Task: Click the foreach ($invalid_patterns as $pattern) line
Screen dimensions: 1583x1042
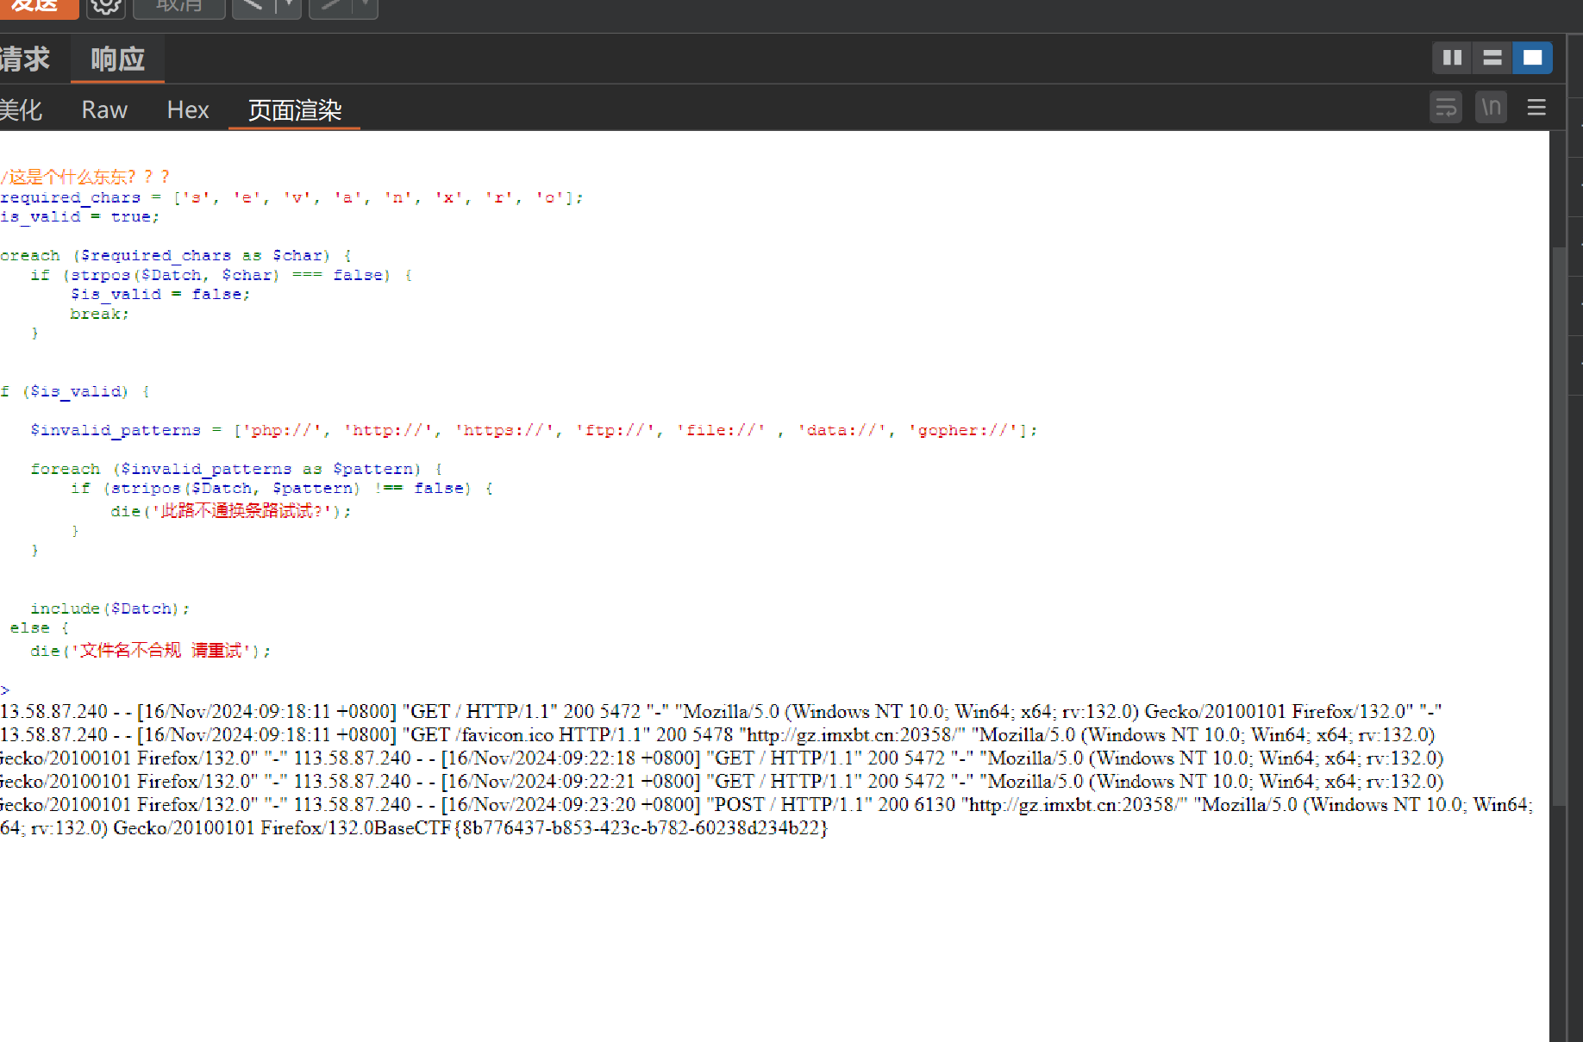Action: point(236,469)
